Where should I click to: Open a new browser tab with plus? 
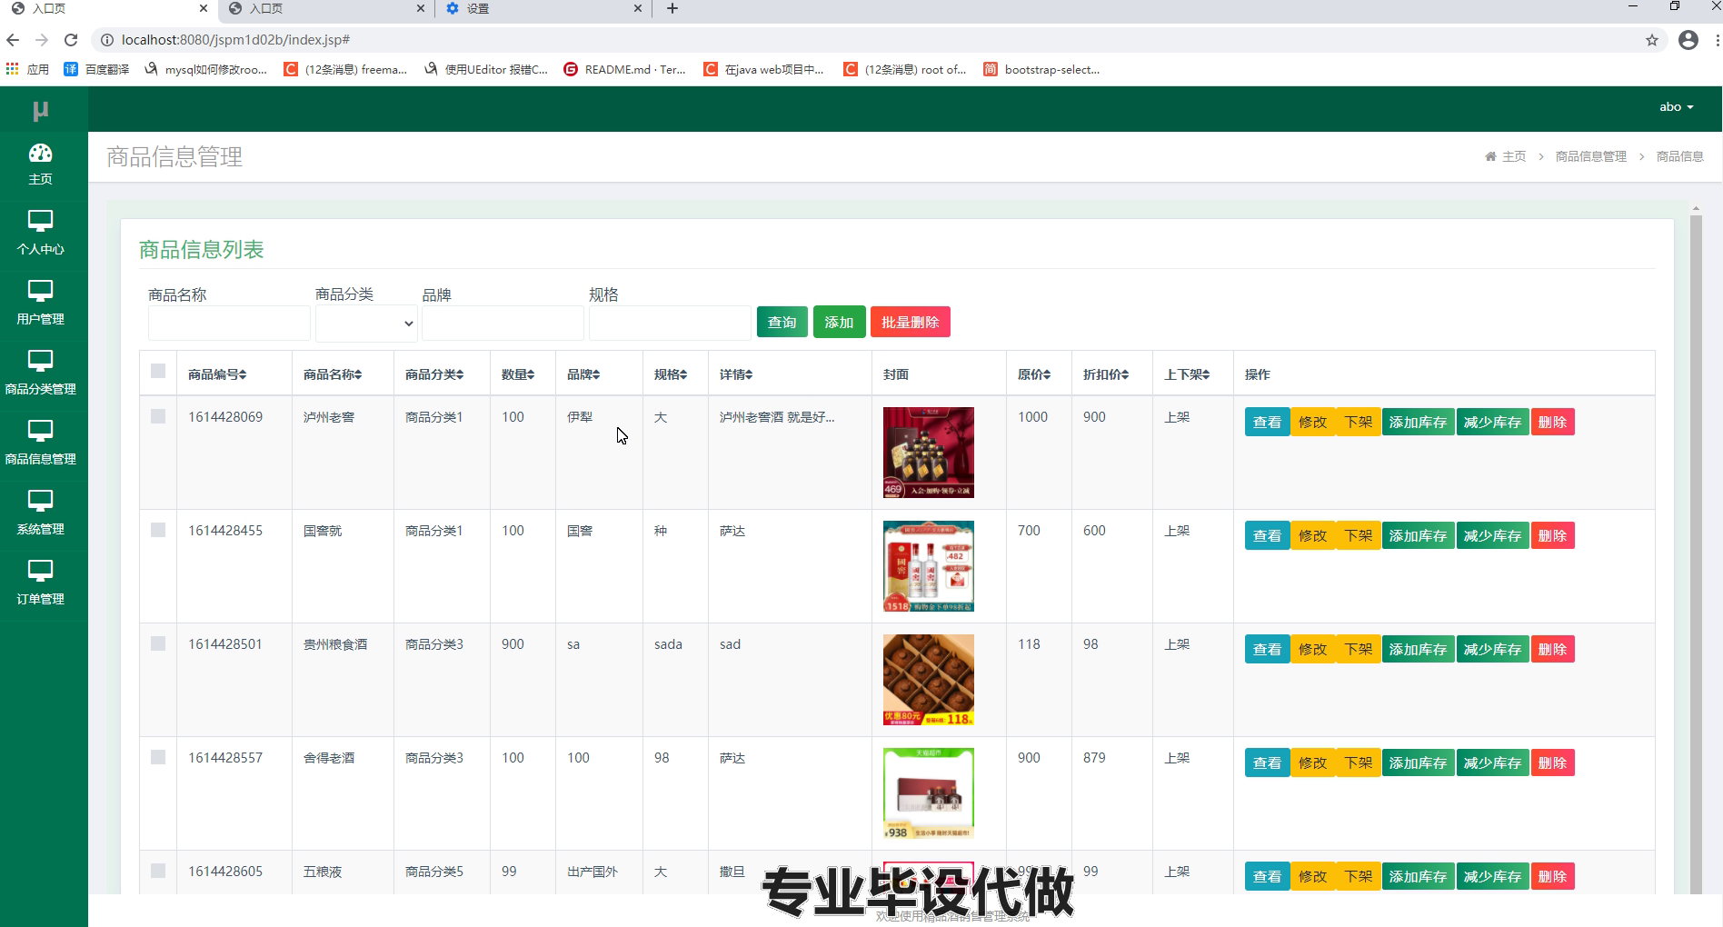click(x=672, y=9)
